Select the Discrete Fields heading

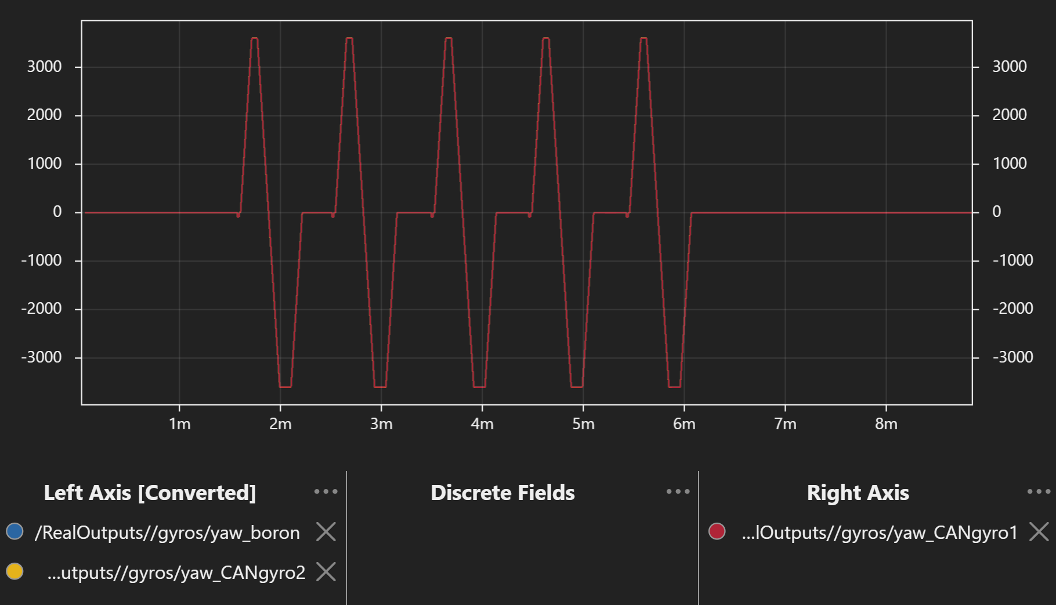tap(502, 493)
